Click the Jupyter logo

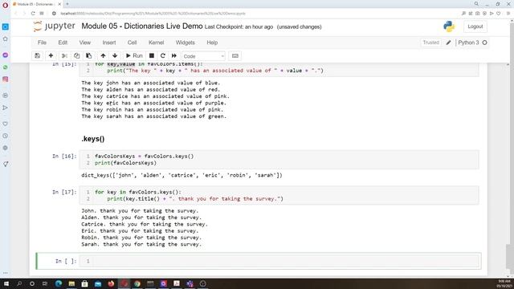[54, 26]
